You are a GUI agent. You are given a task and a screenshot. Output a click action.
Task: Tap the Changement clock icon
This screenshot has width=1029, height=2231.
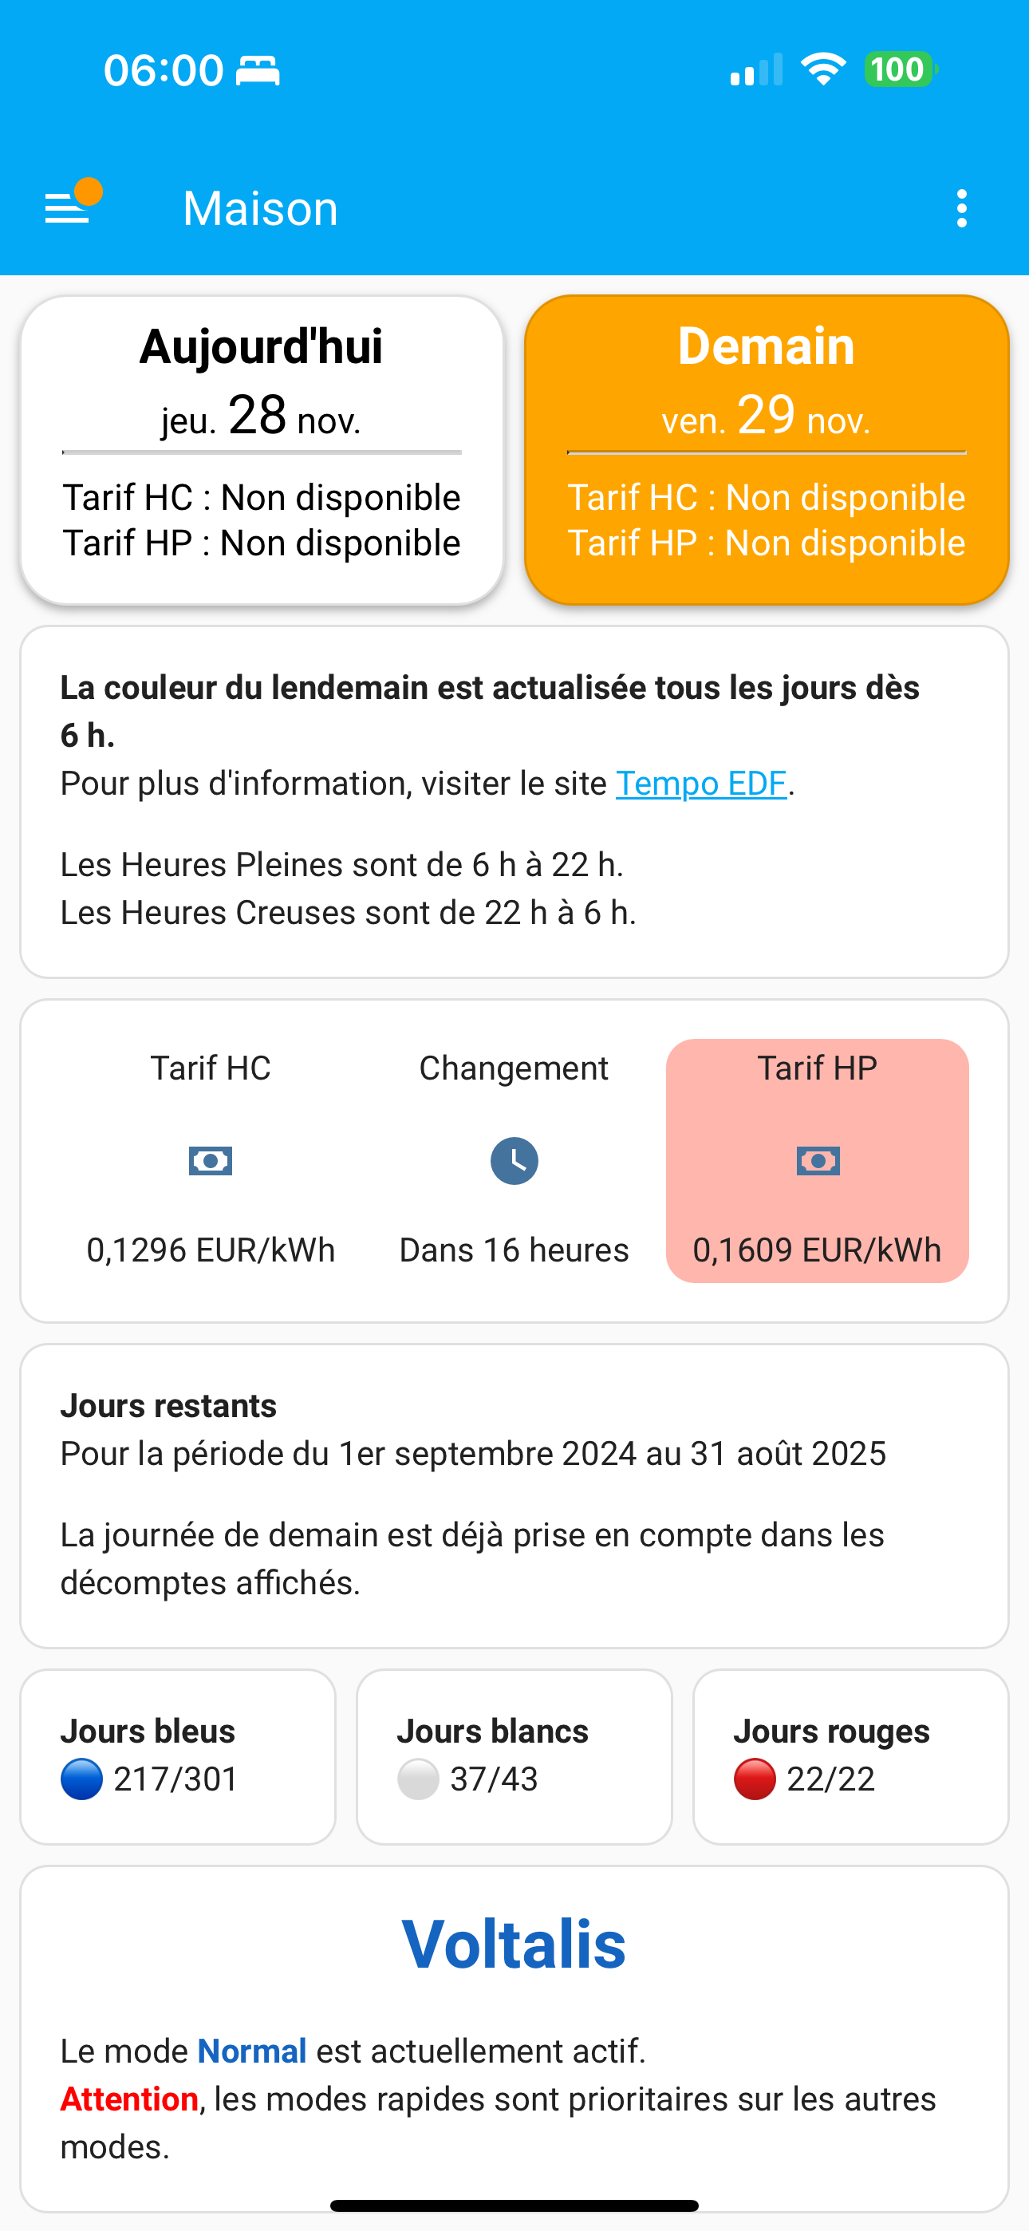[514, 1160]
